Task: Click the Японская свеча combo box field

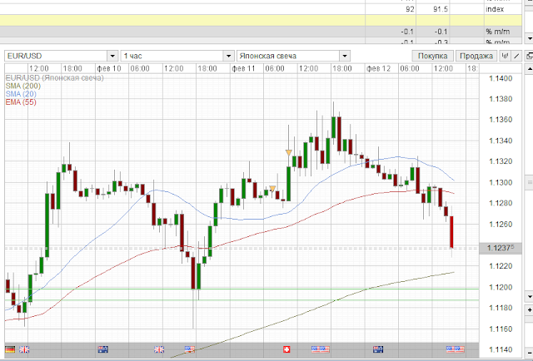Action: point(293,56)
